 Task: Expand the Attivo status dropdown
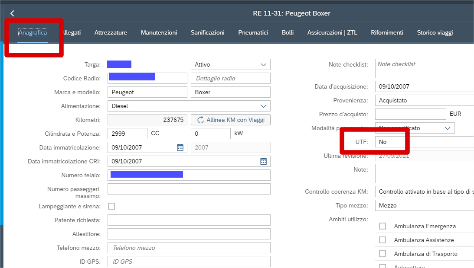point(263,64)
